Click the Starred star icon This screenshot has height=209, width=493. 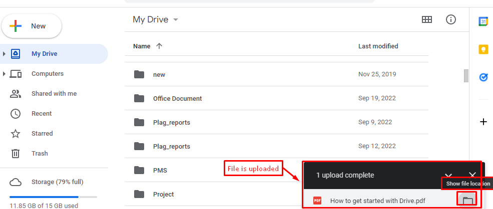click(16, 134)
